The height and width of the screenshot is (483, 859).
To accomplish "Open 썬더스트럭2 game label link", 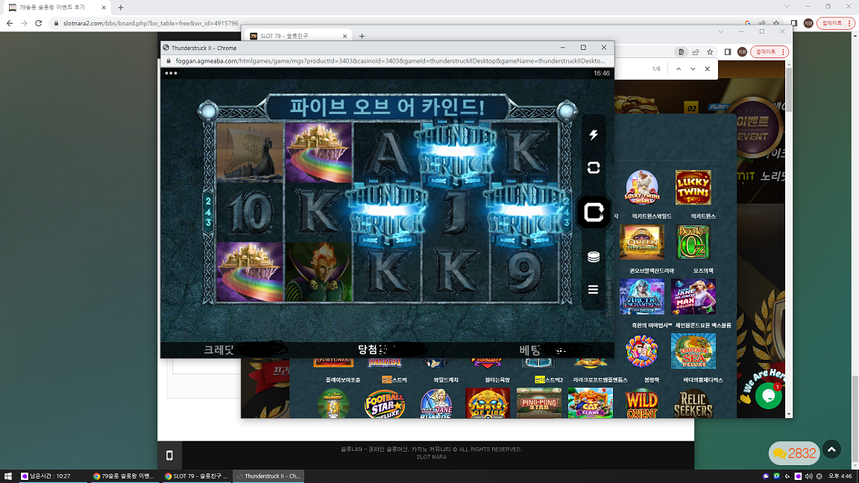I will pyautogui.click(x=548, y=379).
